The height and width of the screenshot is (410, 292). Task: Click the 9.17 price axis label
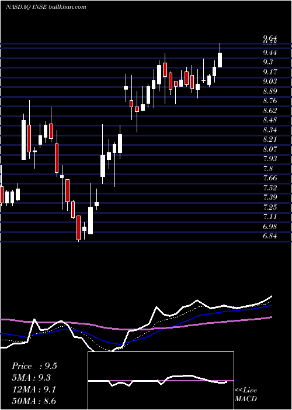pos(270,72)
